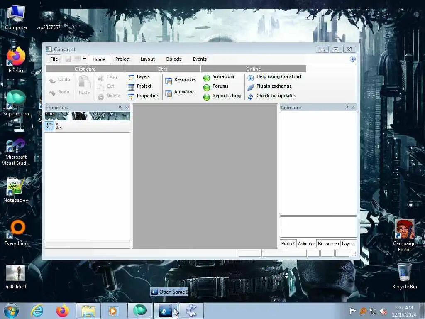The height and width of the screenshot is (319, 425).
Task: Select the Microsoft Visual Studio shortcut
Action: [x=16, y=152]
